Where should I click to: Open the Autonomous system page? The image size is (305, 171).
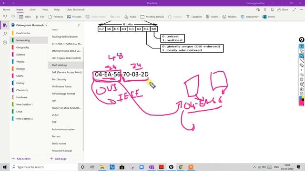click(x=66, y=129)
